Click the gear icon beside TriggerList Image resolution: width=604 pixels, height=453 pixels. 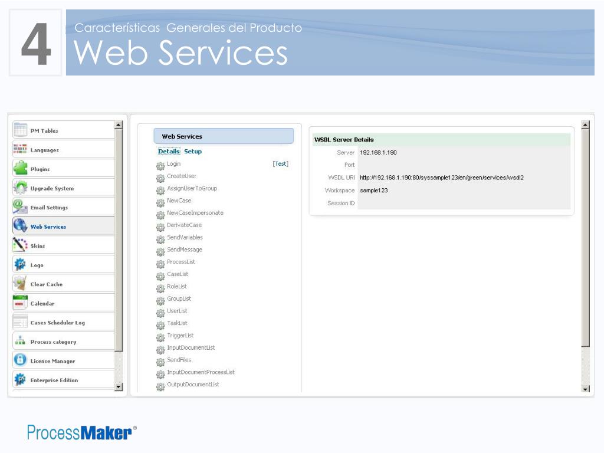pyautogui.click(x=160, y=338)
